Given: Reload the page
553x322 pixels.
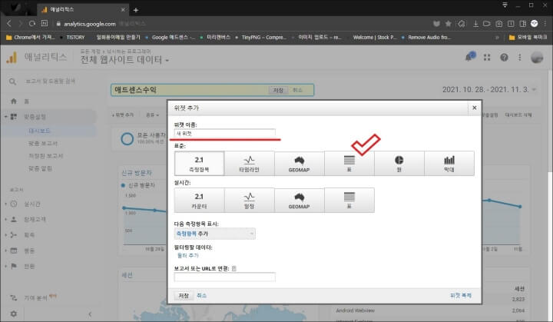Looking at the screenshot, I should click(x=32, y=23).
